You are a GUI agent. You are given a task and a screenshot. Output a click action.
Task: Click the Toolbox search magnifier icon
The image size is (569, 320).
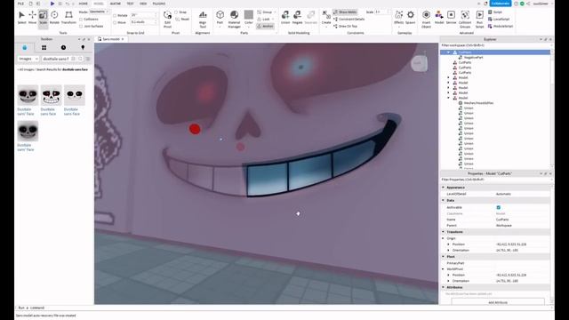[80, 59]
